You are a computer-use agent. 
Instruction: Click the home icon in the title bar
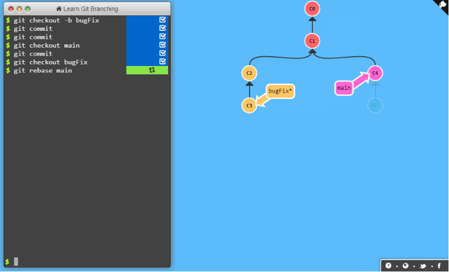tap(59, 9)
